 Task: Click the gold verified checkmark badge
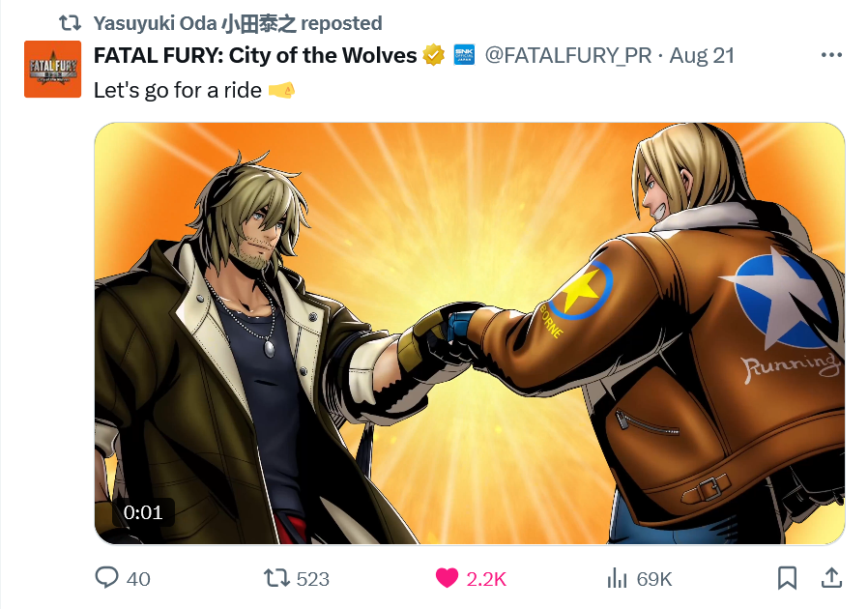(x=433, y=55)
